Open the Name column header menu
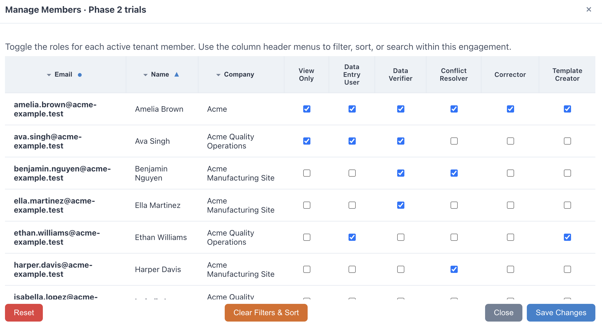 click(x=146, y=75)
